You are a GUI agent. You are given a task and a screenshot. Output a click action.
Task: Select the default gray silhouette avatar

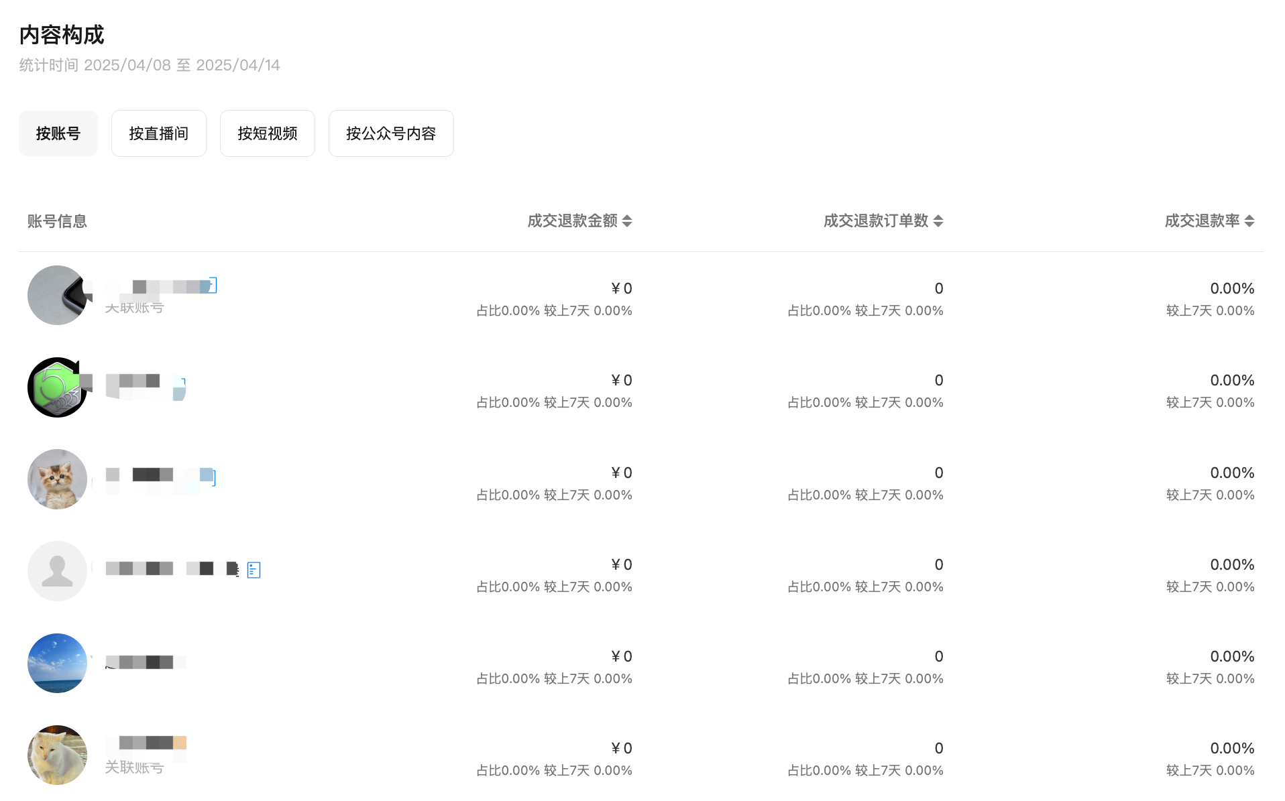pos(57,571)
